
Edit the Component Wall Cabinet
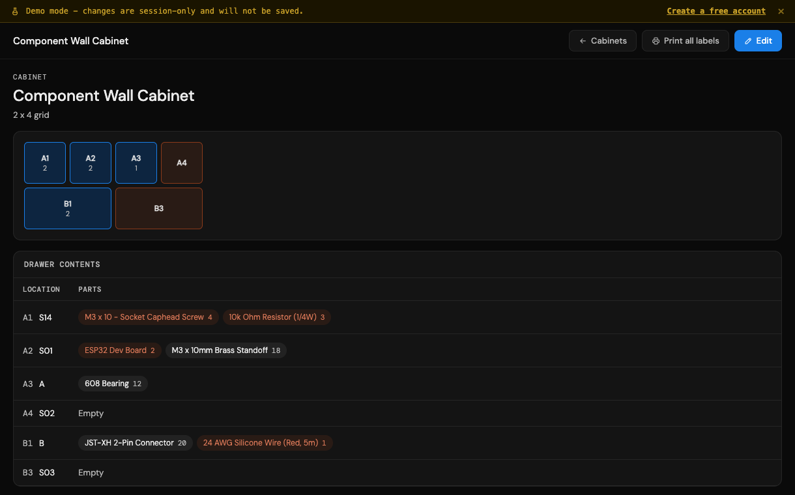point(758,40)
